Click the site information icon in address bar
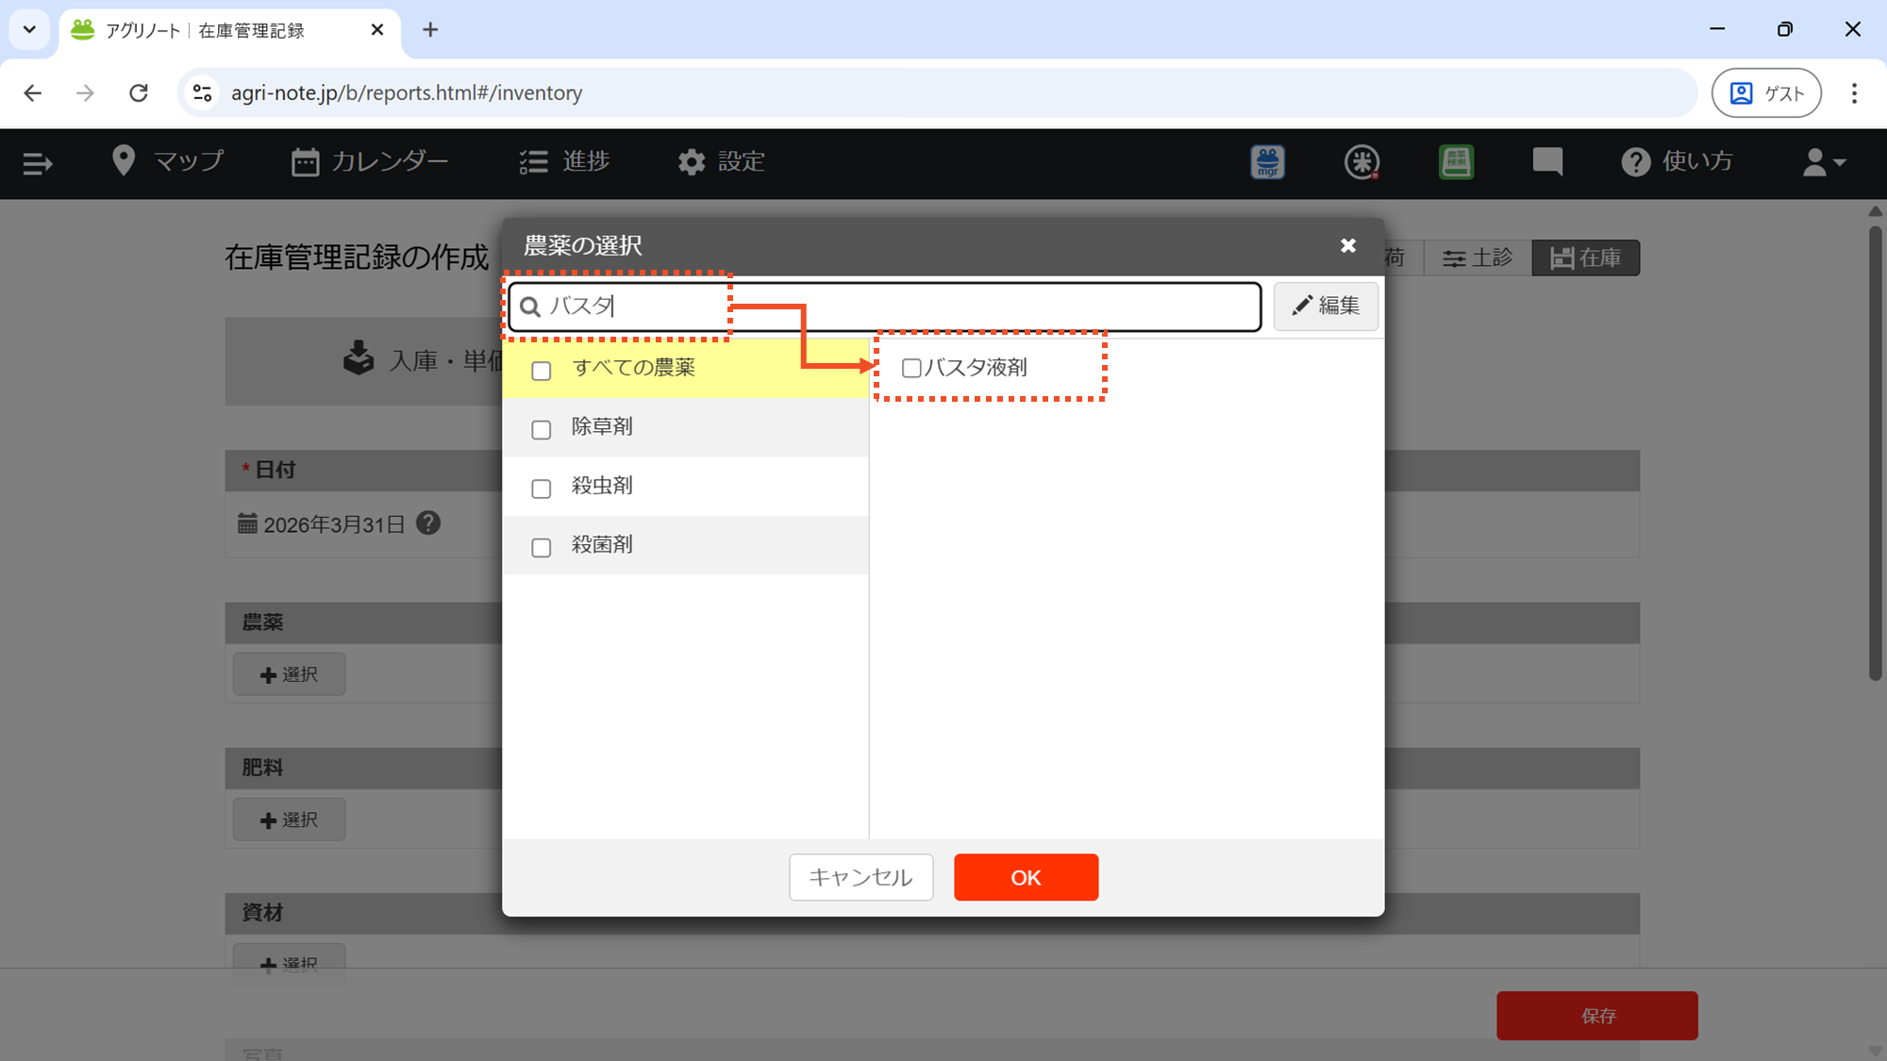1887x1061 pixels. (x=202, y=92)
